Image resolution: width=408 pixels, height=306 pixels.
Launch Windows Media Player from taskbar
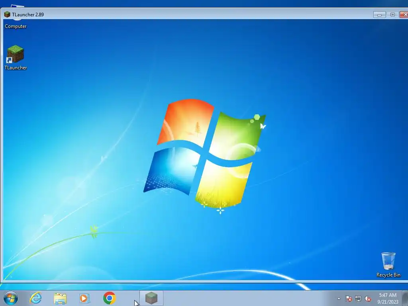point(84,298)
